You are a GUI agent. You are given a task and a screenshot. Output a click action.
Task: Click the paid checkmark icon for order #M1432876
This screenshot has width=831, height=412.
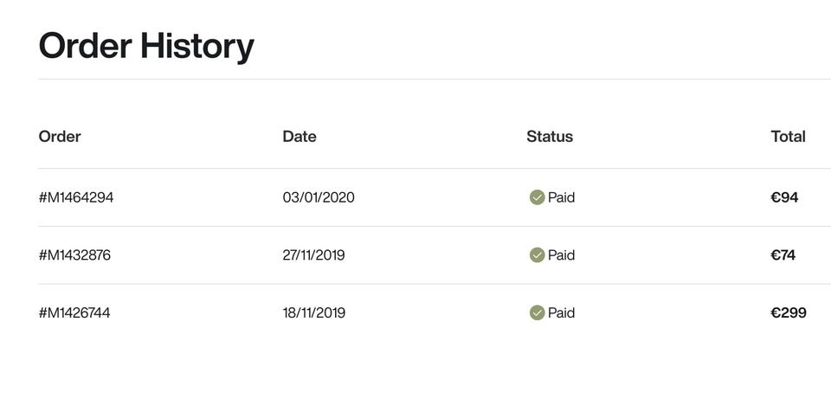537,255
